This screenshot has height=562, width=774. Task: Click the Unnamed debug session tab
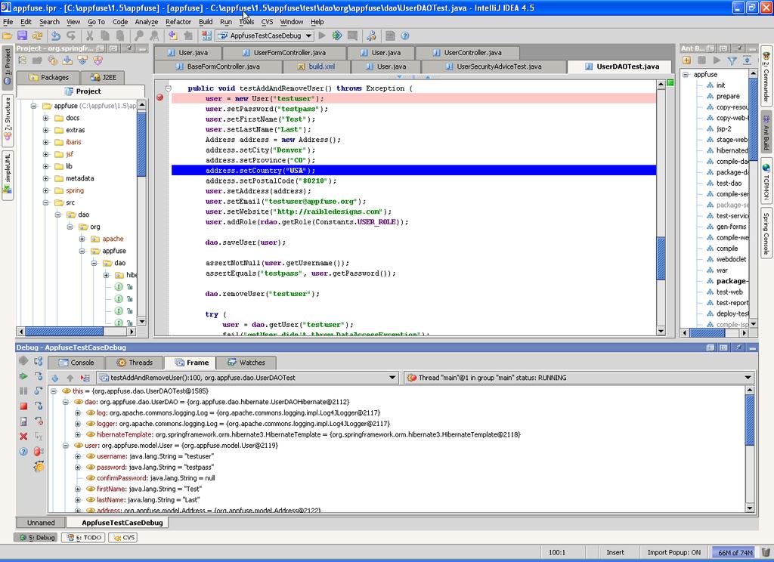[x=41, y=523]
